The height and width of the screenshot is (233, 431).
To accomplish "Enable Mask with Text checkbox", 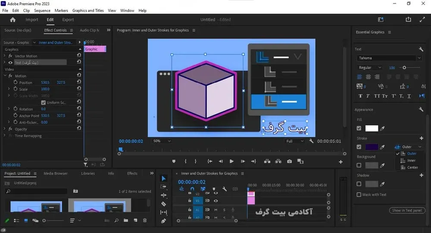I will (359, 195).
